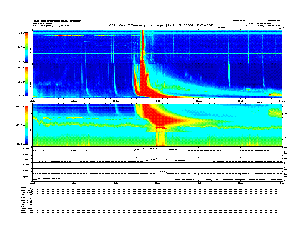Click the 20:00 time label under RAD1 spectrogram
The height and width of the screenshot is (235, 304).
(240, 101)
